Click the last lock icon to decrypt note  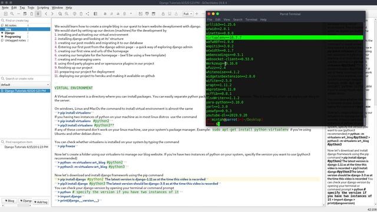click(x=176, y=14)
